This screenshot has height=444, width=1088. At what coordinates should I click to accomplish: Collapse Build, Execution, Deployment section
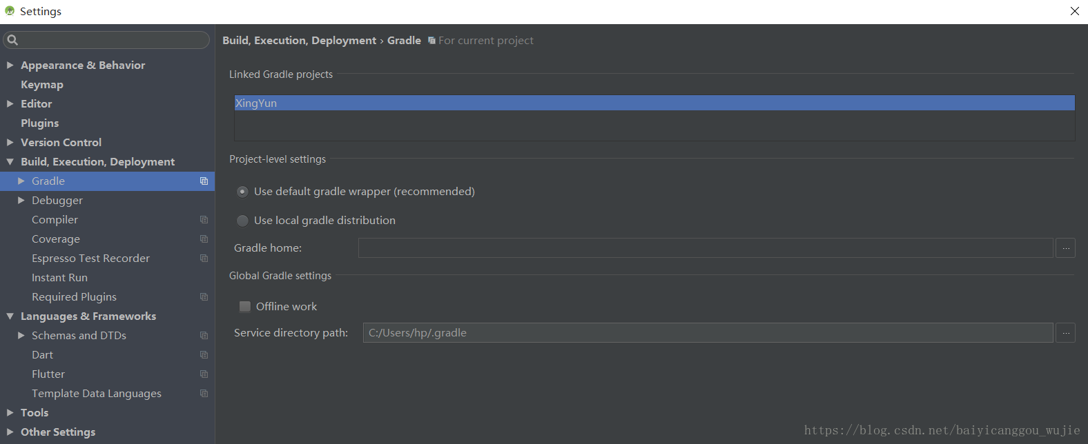pos(10,161)
